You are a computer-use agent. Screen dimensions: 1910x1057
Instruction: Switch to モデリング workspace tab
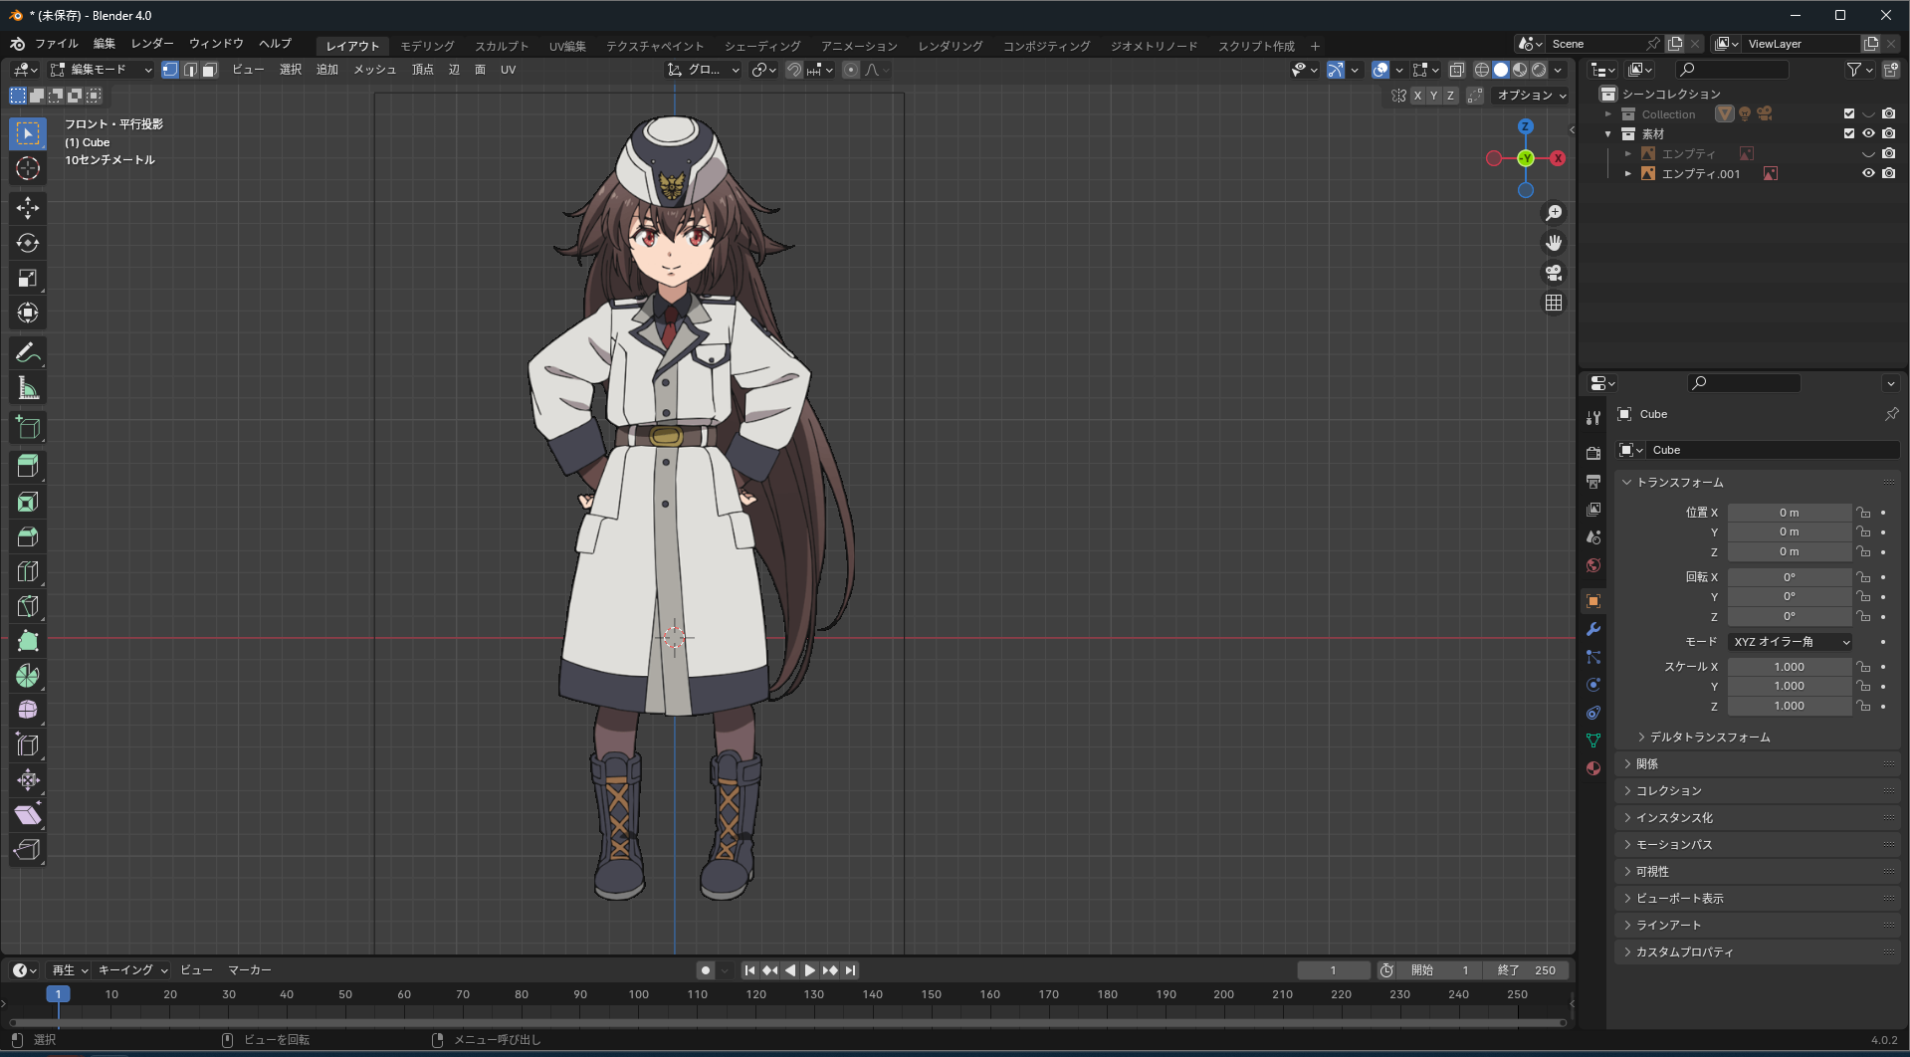pyautogui.click(x=427, y=46)
